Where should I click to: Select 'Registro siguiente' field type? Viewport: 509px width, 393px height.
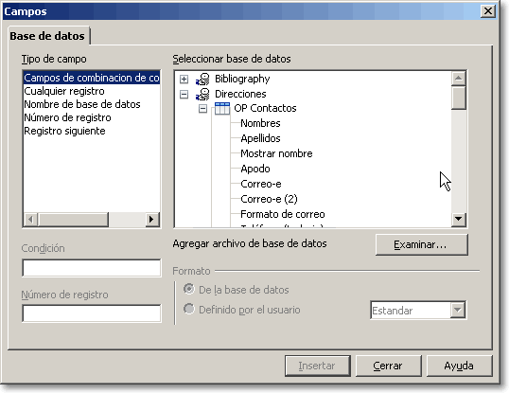click(x=92, y=132)
